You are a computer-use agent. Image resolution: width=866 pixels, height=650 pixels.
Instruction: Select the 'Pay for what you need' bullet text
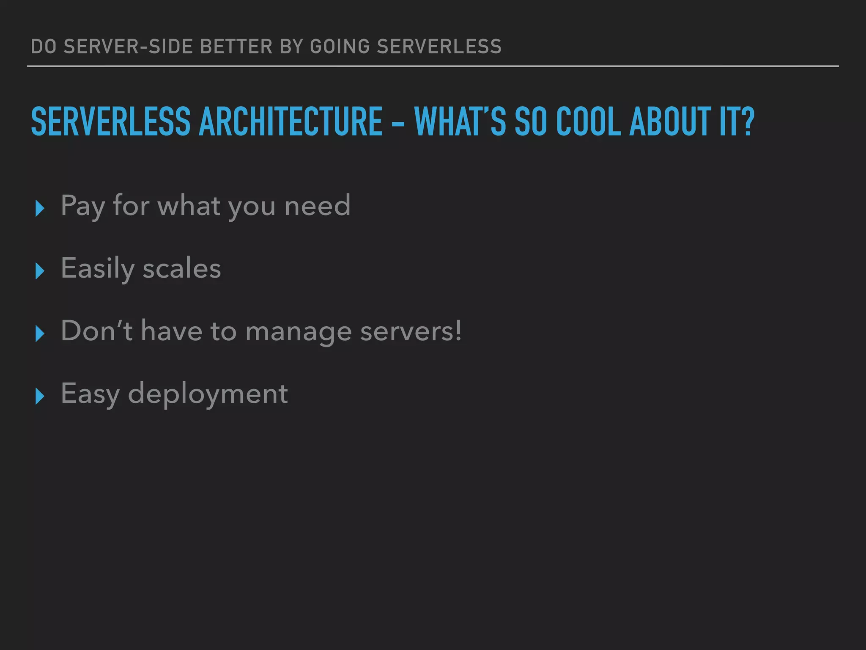pyautogui.click(x=206, y=206)
